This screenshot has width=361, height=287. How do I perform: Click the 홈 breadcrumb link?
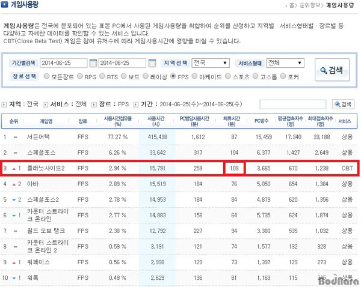pos(291,5)
